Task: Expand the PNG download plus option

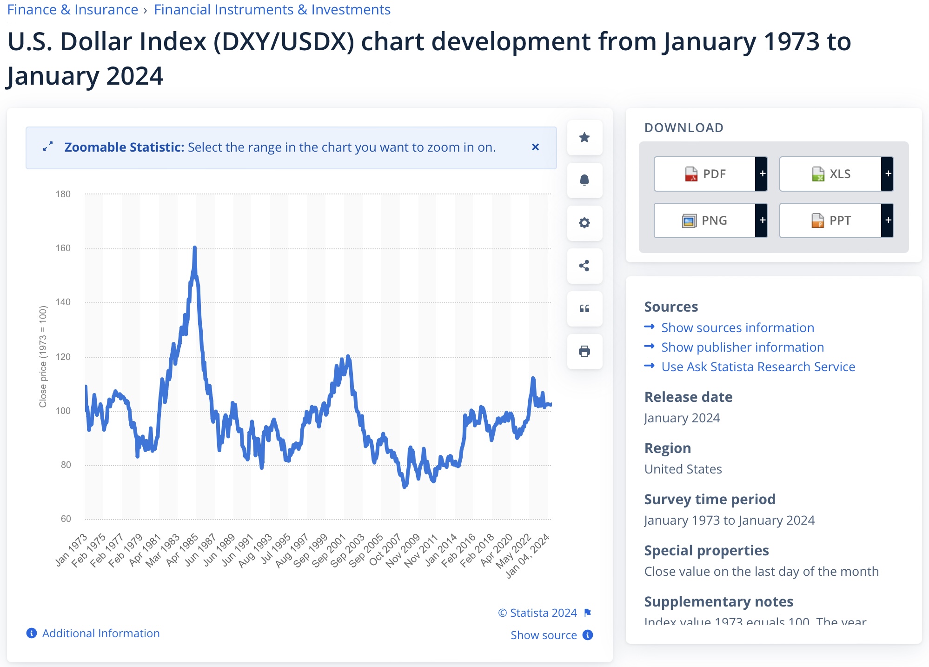Action: coord(762,220)
